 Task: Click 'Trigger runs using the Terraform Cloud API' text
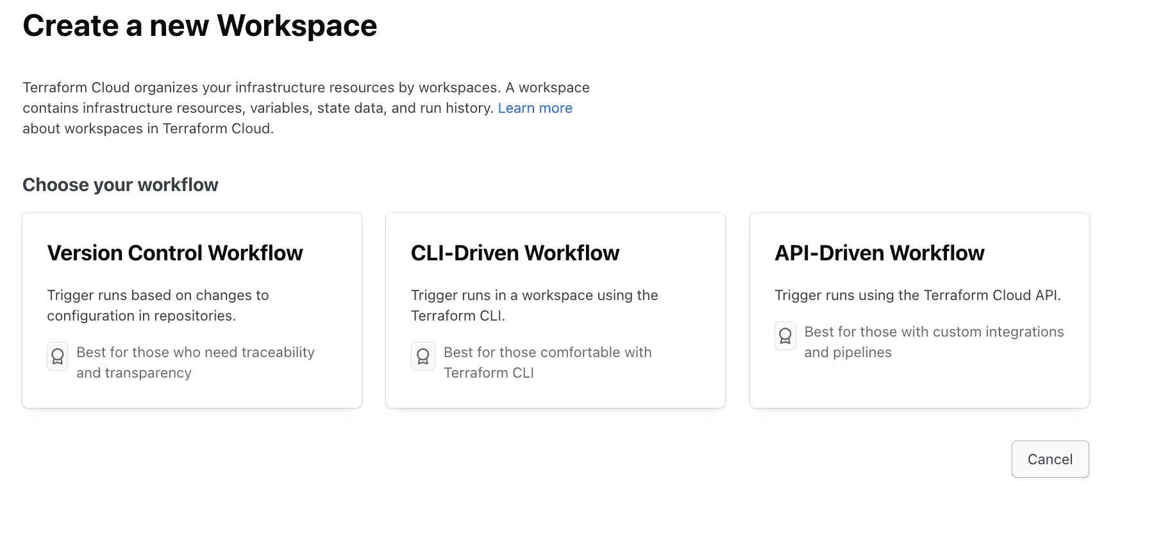pyautogui.click(x=918, y=295)
